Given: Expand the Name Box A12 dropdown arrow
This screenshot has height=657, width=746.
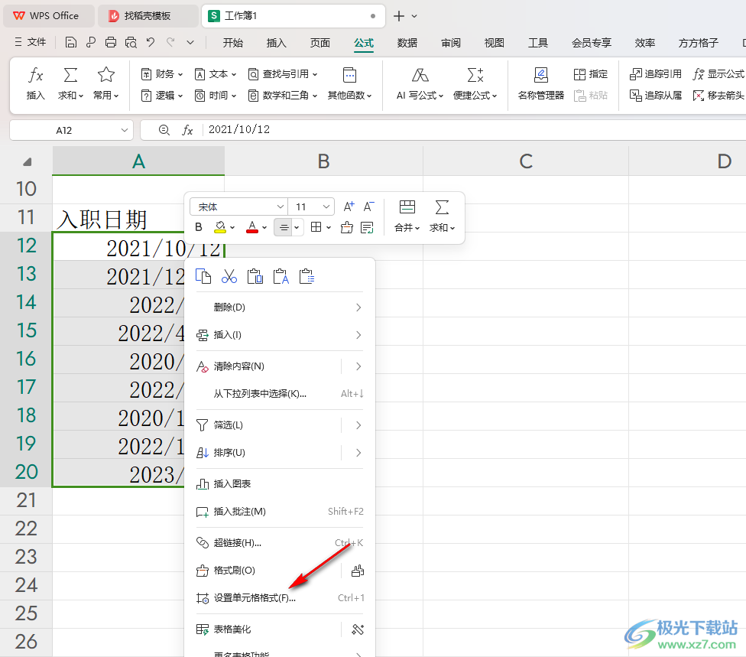Looking at the screenshot, I should tap(124, 130).
